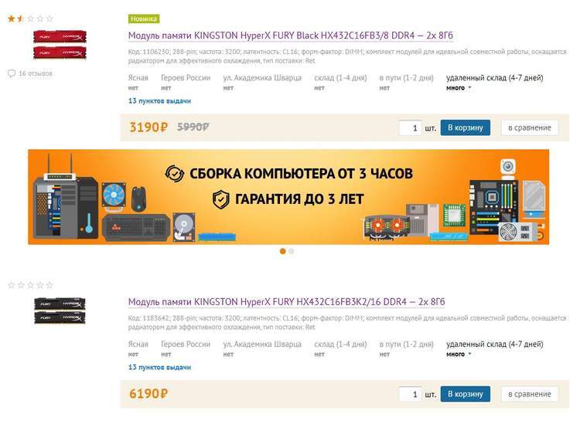Add the 6190₽ memory kit to the cart

click(x=466, y=394)
